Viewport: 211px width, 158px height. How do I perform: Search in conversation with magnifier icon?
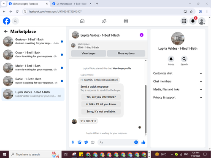pos(184,59)
